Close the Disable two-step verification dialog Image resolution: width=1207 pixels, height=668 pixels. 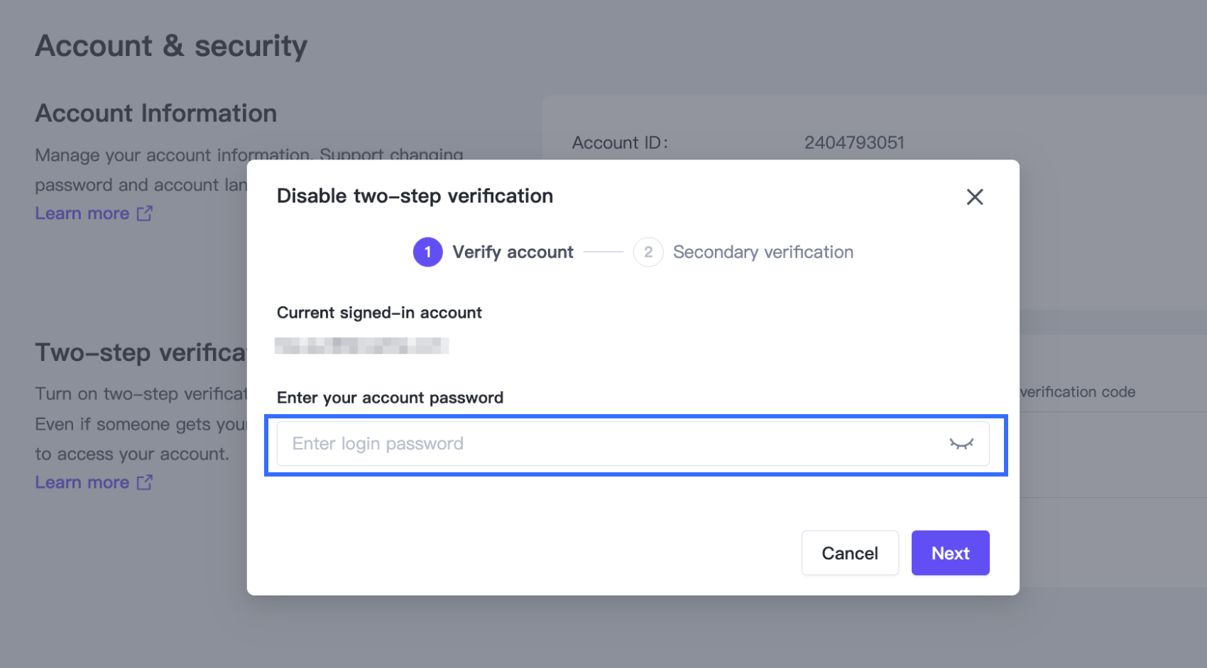pos(974,197)
